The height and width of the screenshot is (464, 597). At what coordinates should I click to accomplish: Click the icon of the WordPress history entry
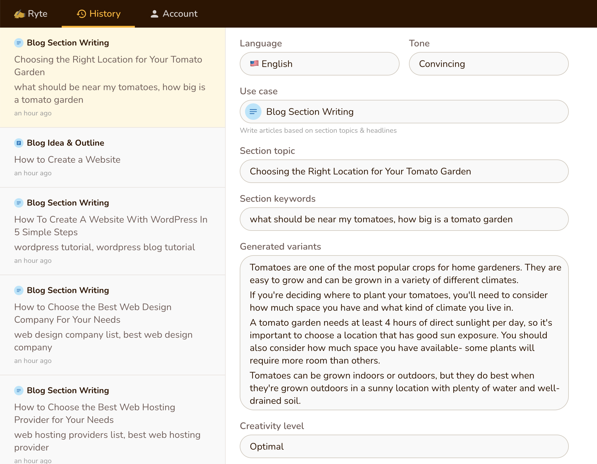pos(19,203)
